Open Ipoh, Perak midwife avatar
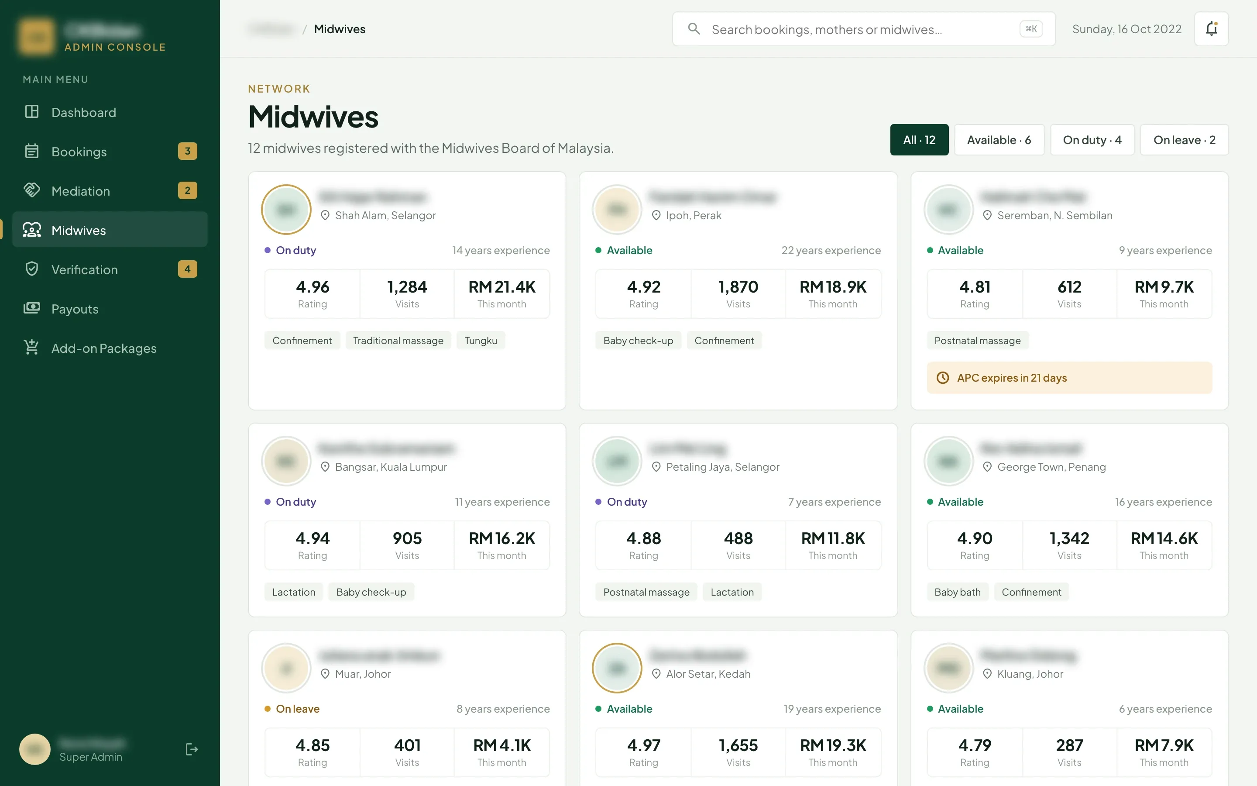Viewport: 1257px width, 786px height. point(617,210)
